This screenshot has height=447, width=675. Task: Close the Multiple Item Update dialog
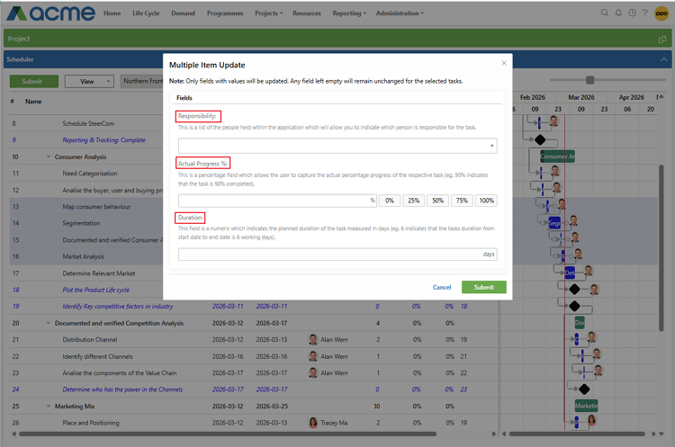pos(503,63)
